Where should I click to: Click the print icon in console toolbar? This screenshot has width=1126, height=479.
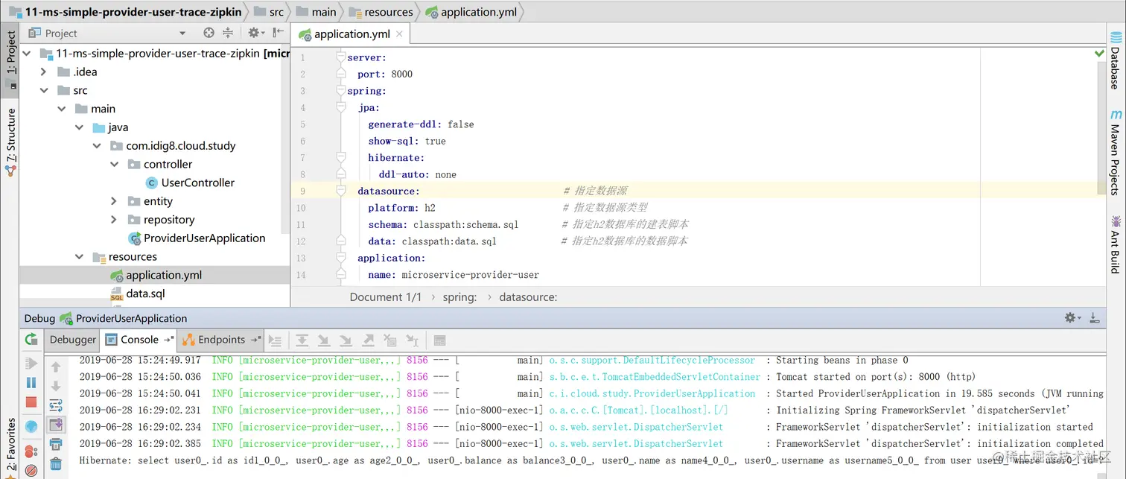pyautogui.click(x=56, y=445)
